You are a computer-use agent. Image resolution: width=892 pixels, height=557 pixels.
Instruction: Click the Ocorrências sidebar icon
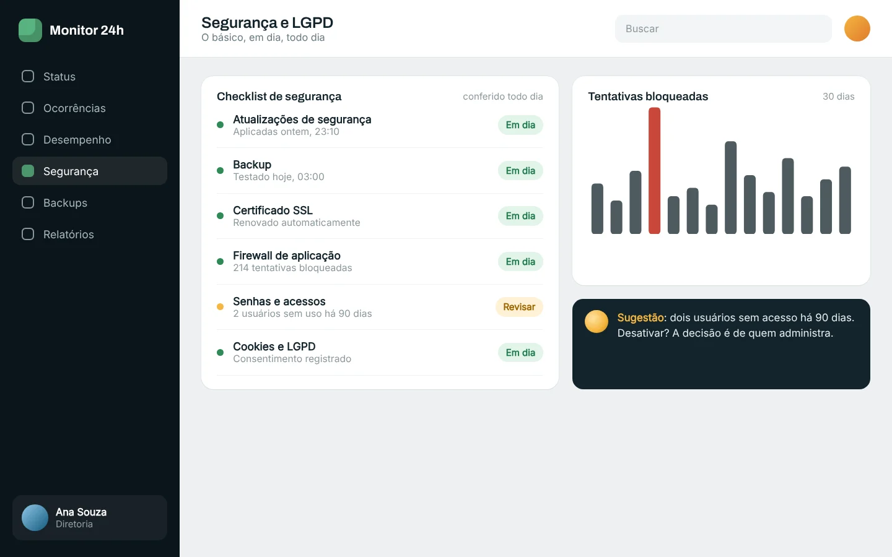[28, 108]
